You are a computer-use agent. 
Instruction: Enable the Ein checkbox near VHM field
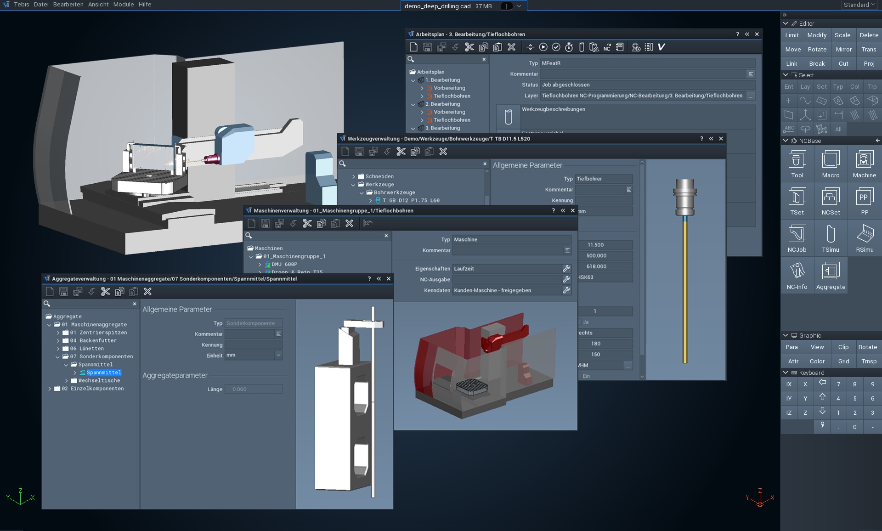(x=580, y=375)
